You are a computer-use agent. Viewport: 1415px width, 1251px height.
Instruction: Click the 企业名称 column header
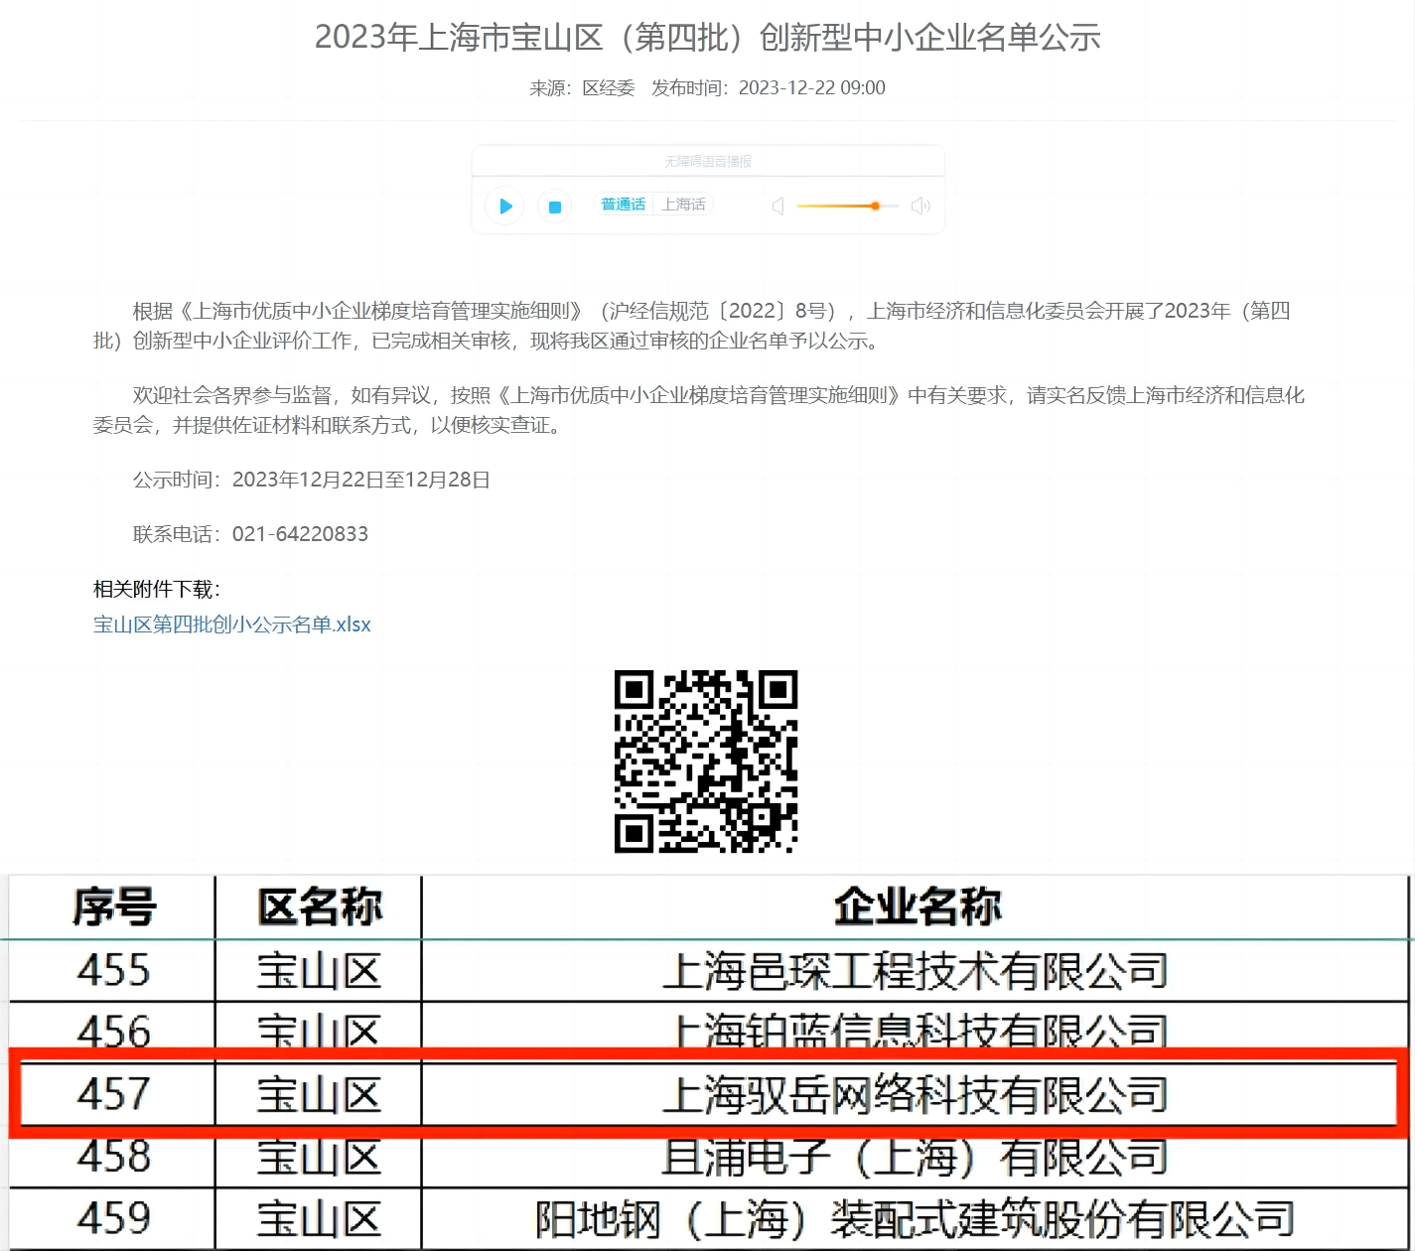[916, 906]
